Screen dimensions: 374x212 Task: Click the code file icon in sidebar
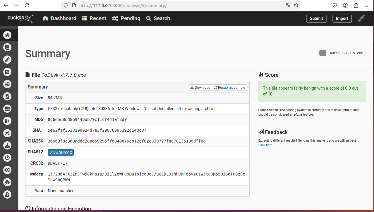(7, 96)
